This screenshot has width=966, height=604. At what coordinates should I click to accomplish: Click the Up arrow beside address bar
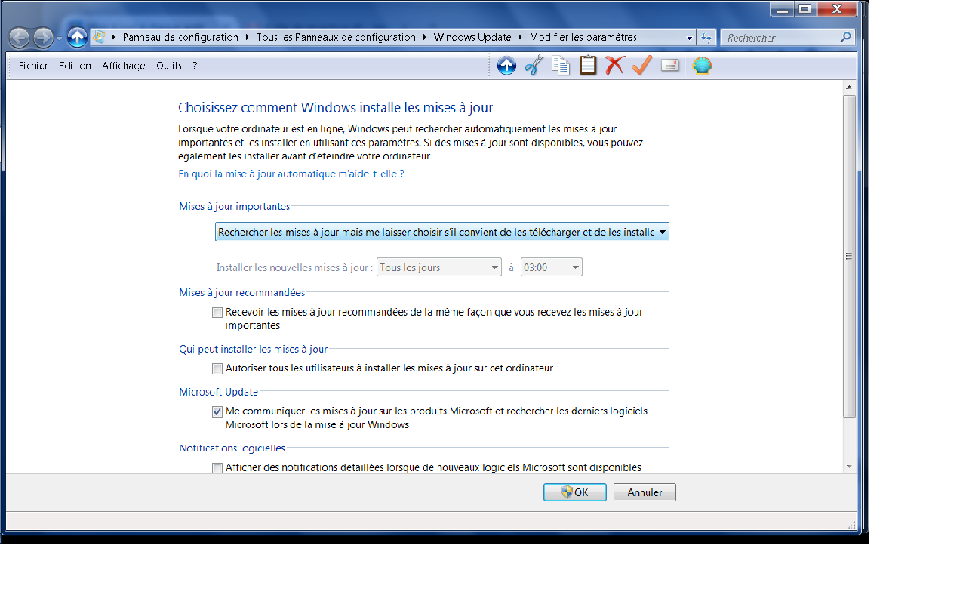pos(77,36)
